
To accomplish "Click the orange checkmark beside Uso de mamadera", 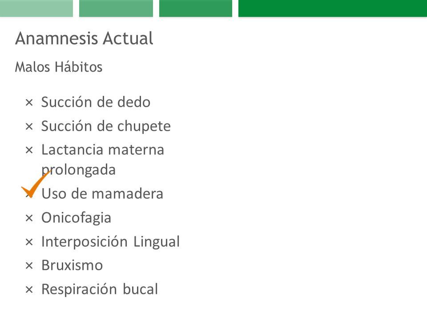I will [36, 184].
